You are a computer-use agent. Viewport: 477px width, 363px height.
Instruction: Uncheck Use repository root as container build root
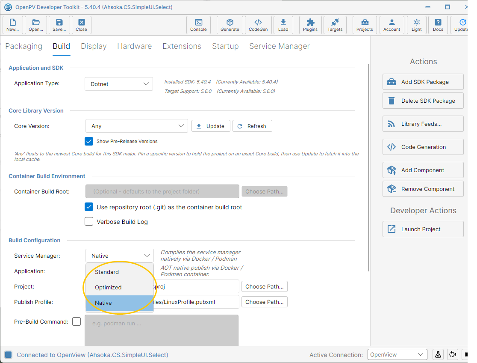point(89,207)
